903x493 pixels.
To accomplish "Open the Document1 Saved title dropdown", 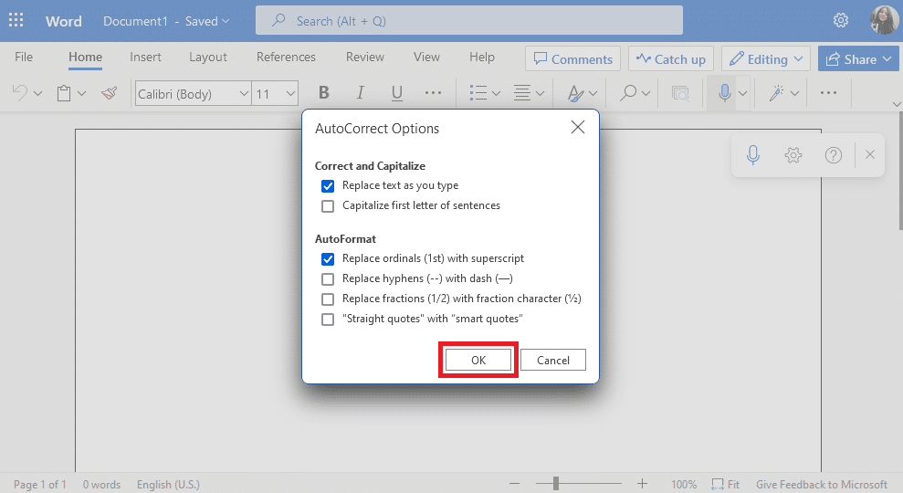I will point(166,21).
